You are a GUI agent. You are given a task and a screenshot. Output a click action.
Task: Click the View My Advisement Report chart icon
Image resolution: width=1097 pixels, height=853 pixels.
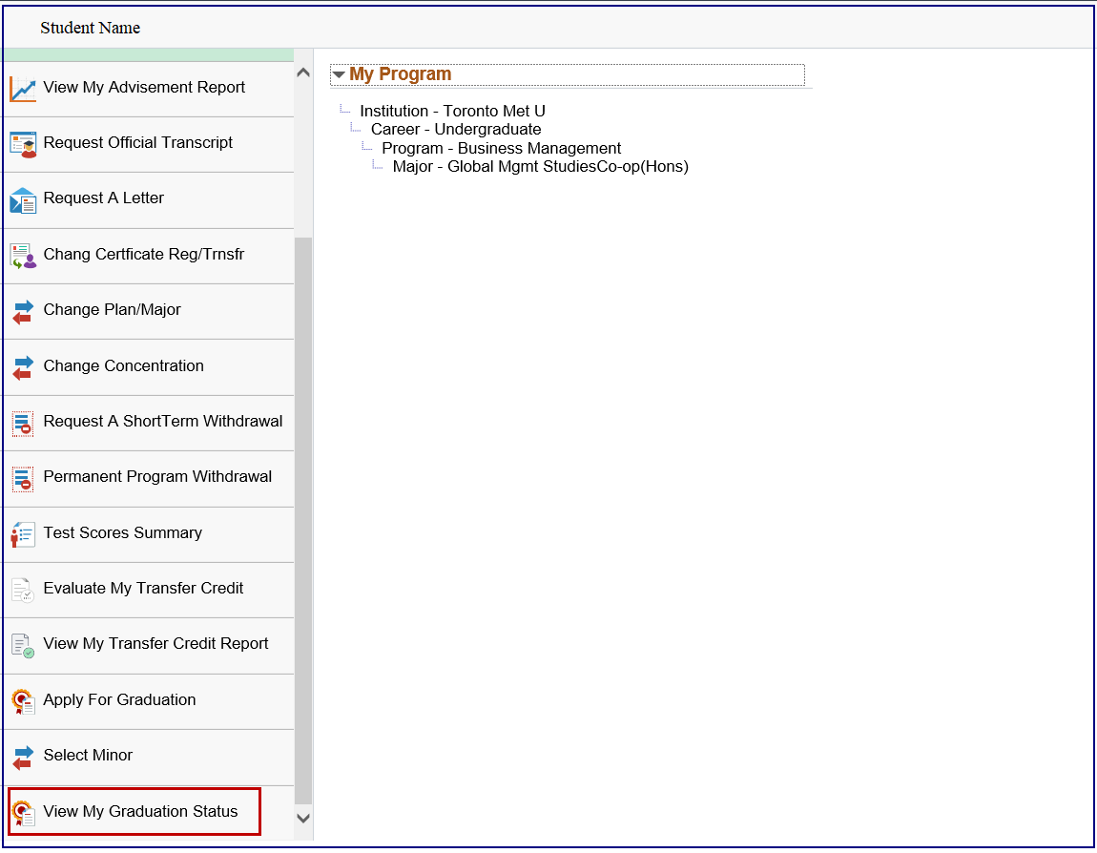23,89
